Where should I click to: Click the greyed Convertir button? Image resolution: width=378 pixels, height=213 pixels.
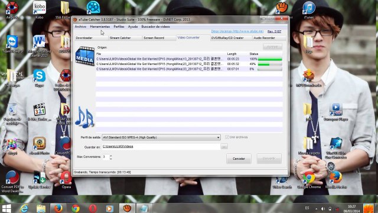click(269, 159)
